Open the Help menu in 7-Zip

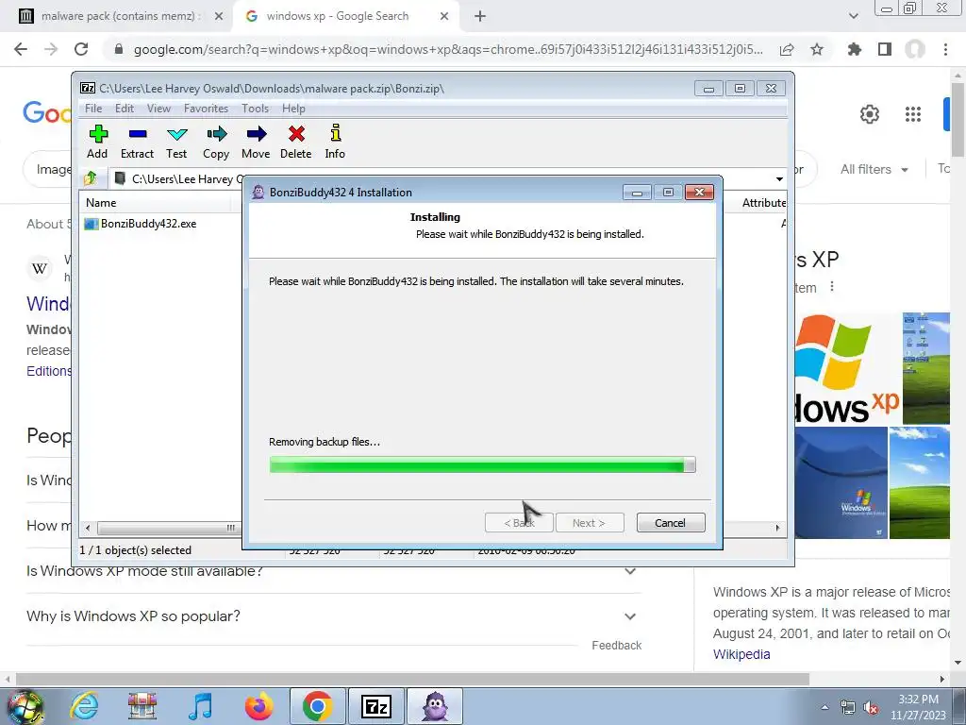click(294, 109)
